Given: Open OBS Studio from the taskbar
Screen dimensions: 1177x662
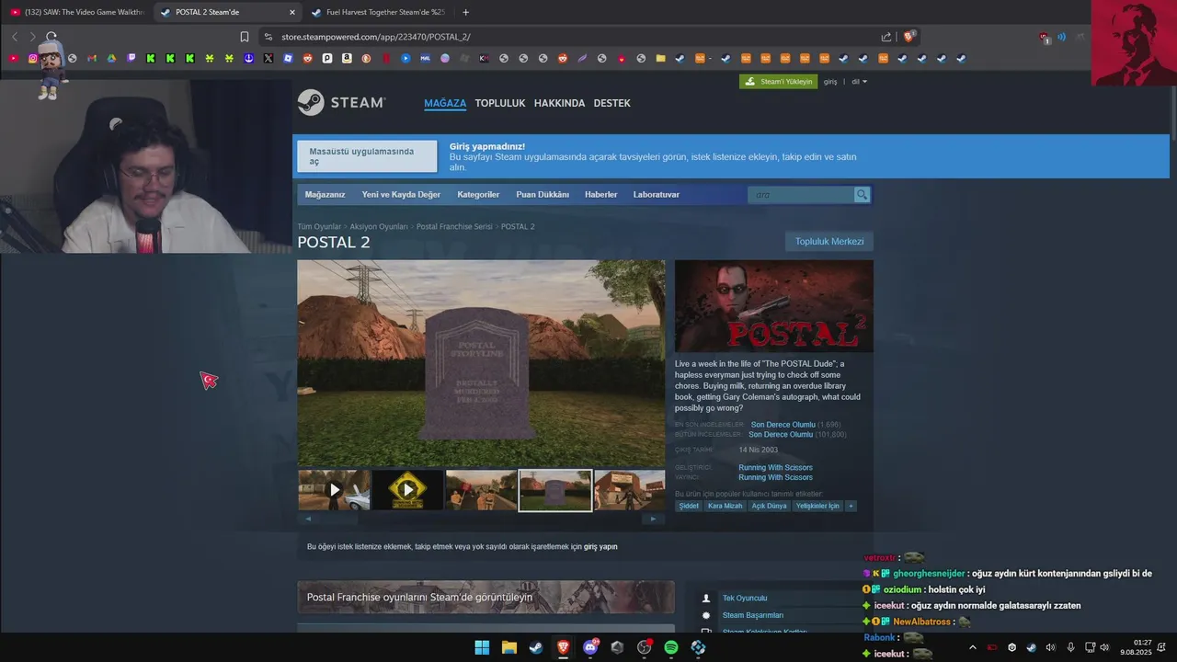Looking at the screenshot, I should [645, 647].
